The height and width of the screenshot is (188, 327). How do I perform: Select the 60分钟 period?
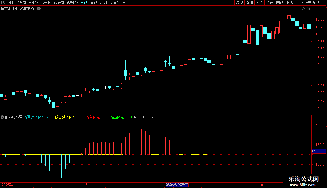coord(72,3)
